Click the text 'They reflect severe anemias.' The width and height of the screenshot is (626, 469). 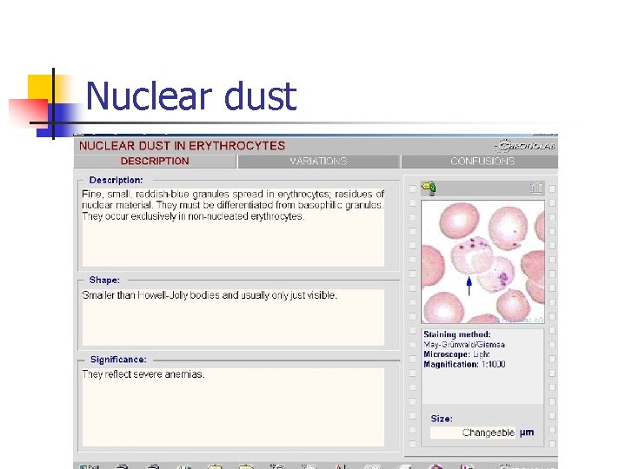coord(143,374)
